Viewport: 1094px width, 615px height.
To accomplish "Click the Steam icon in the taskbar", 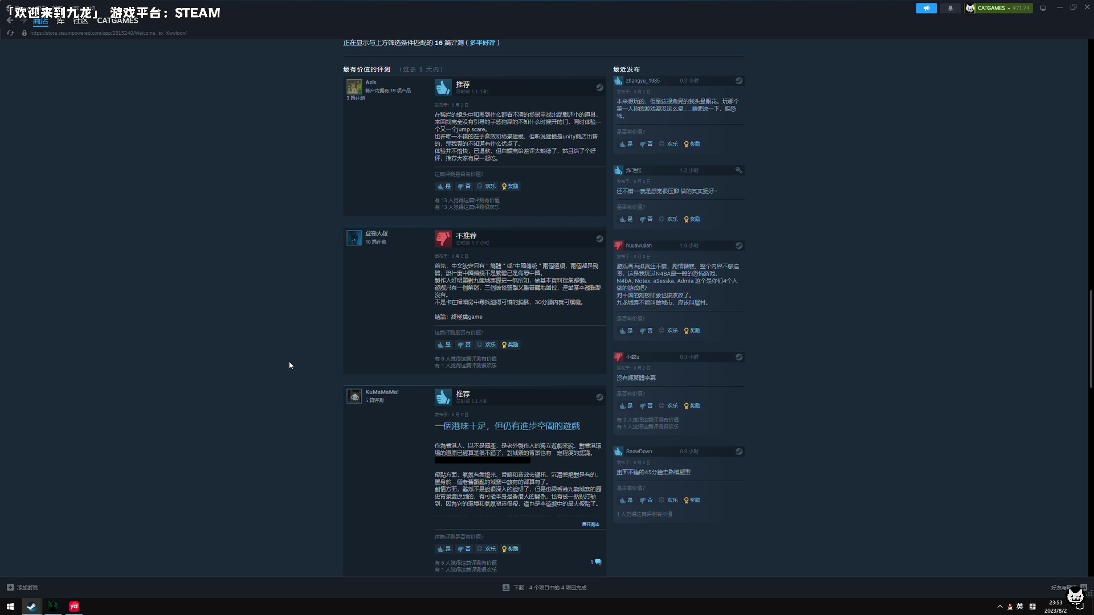I will (x=32, y=606).
